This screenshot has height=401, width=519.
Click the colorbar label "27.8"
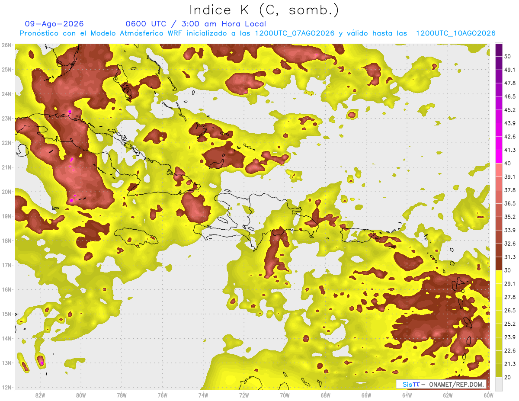[510, 297]
